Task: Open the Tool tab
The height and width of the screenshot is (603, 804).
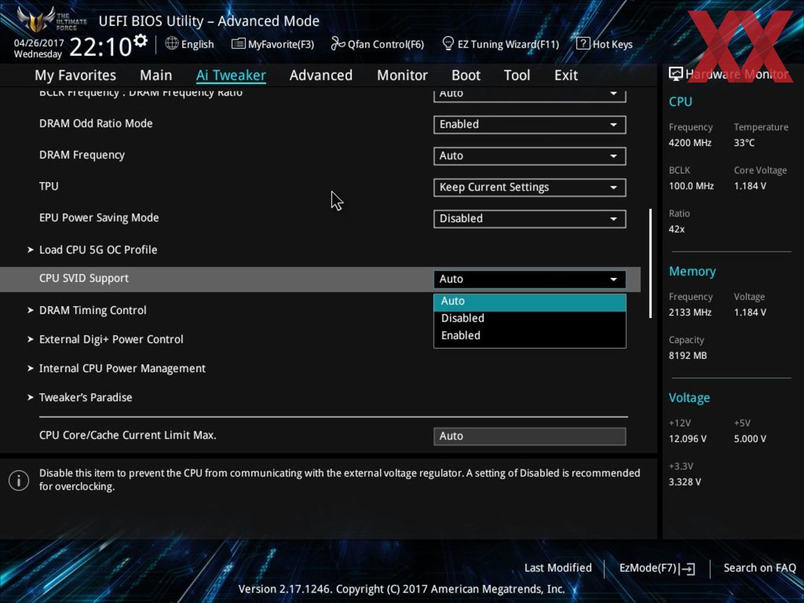Action: tap(517, 75)
